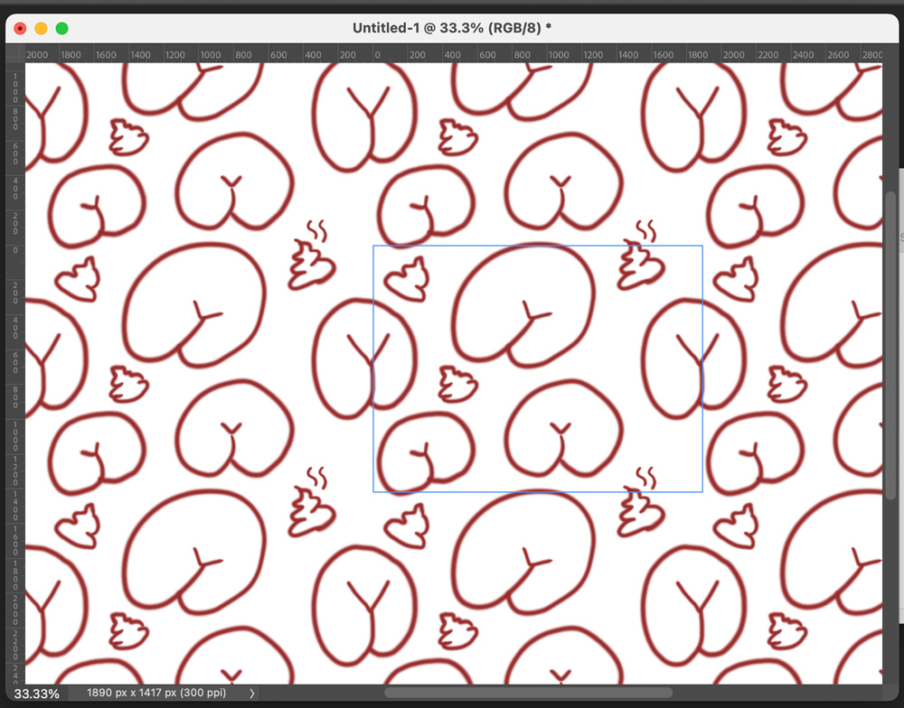
Task: Click the bottom-center round shape inside blue frame
Action: click(x=564, y=431)
